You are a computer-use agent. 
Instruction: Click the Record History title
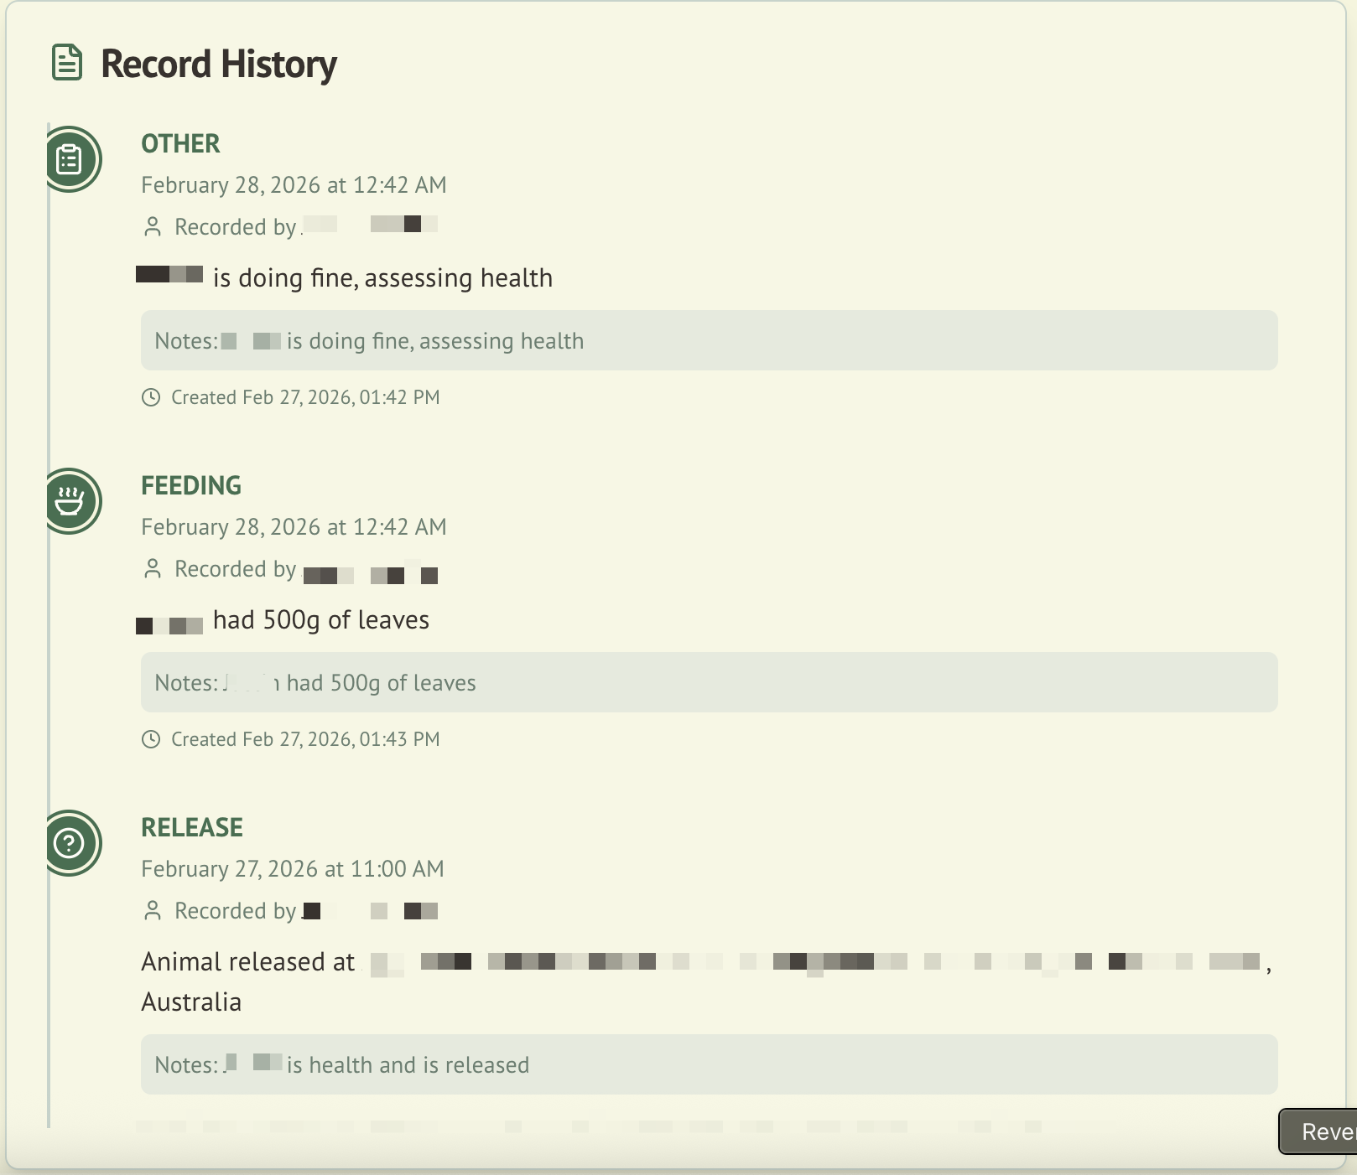tap(219, 65)
